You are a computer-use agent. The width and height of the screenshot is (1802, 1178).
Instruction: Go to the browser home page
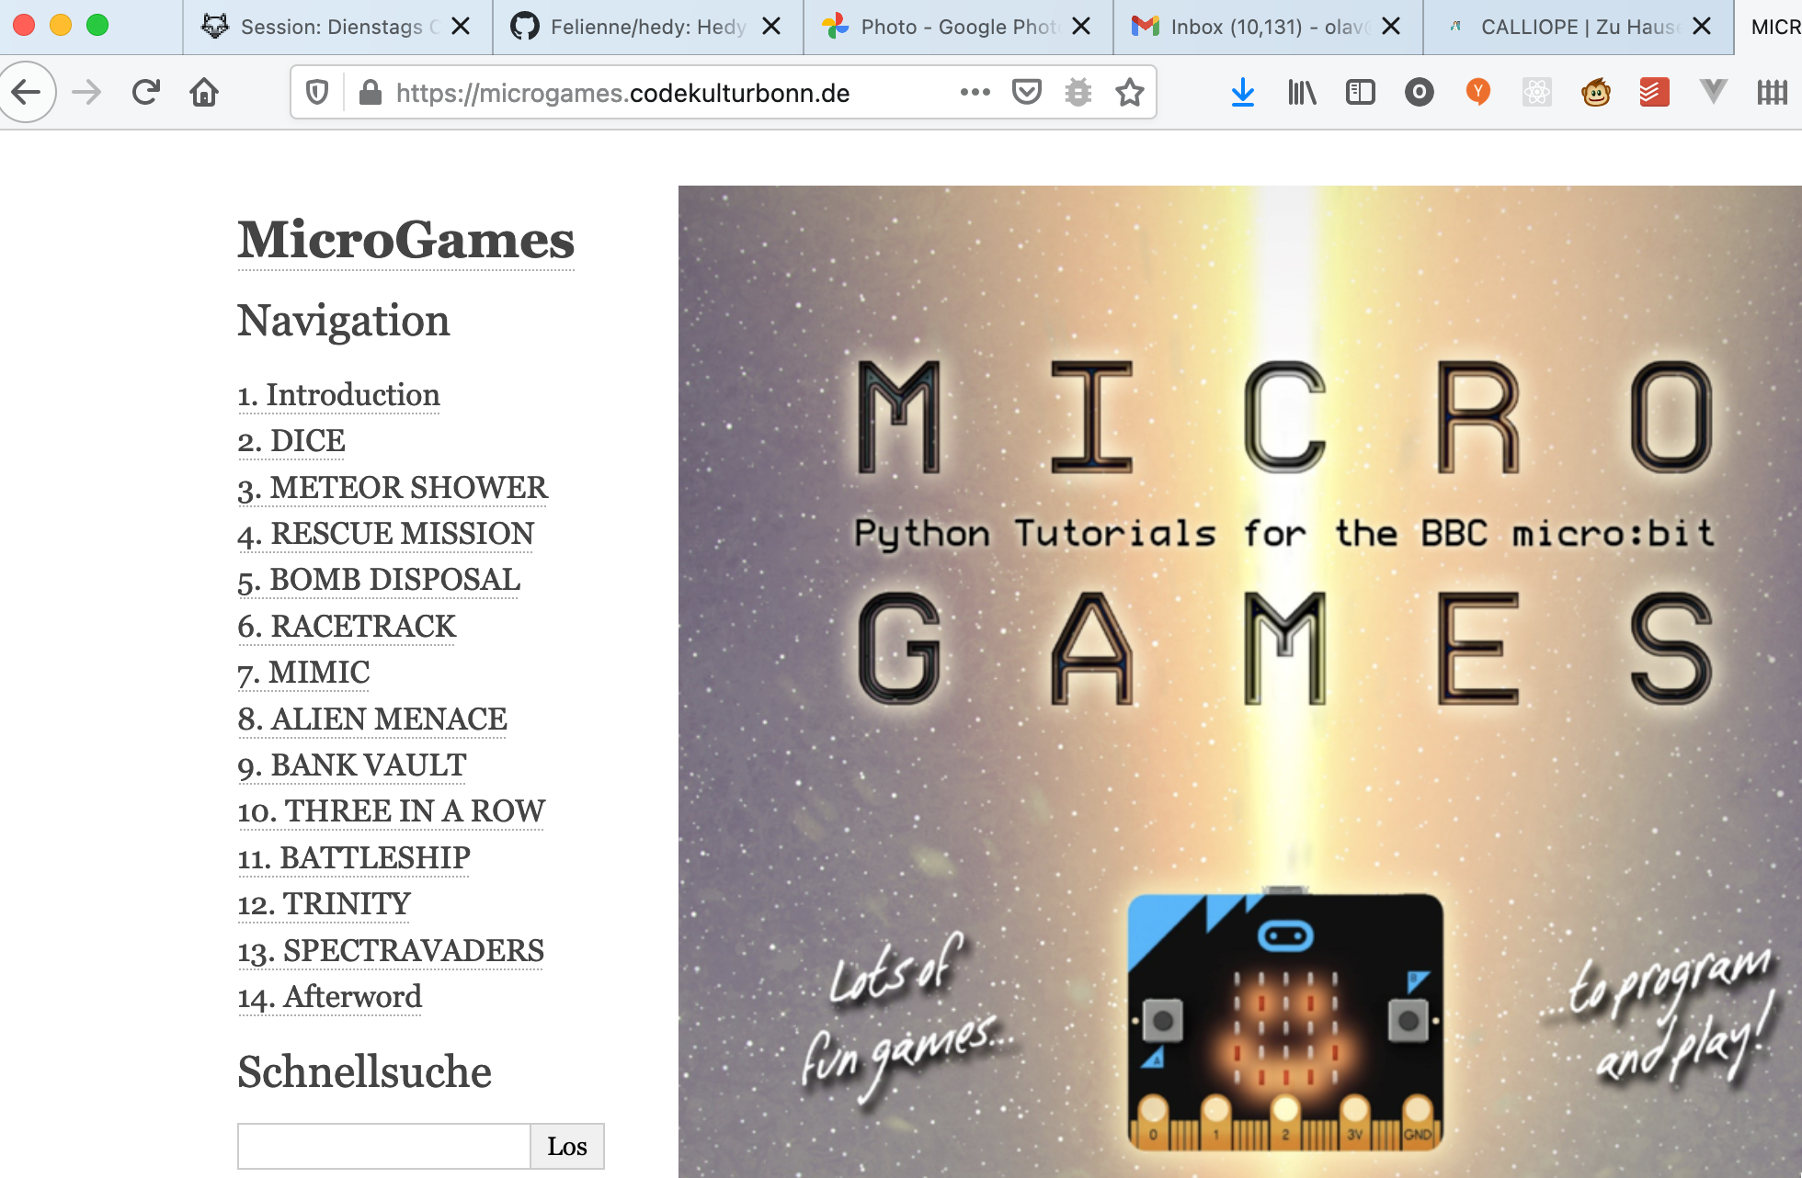coord(204,92)
